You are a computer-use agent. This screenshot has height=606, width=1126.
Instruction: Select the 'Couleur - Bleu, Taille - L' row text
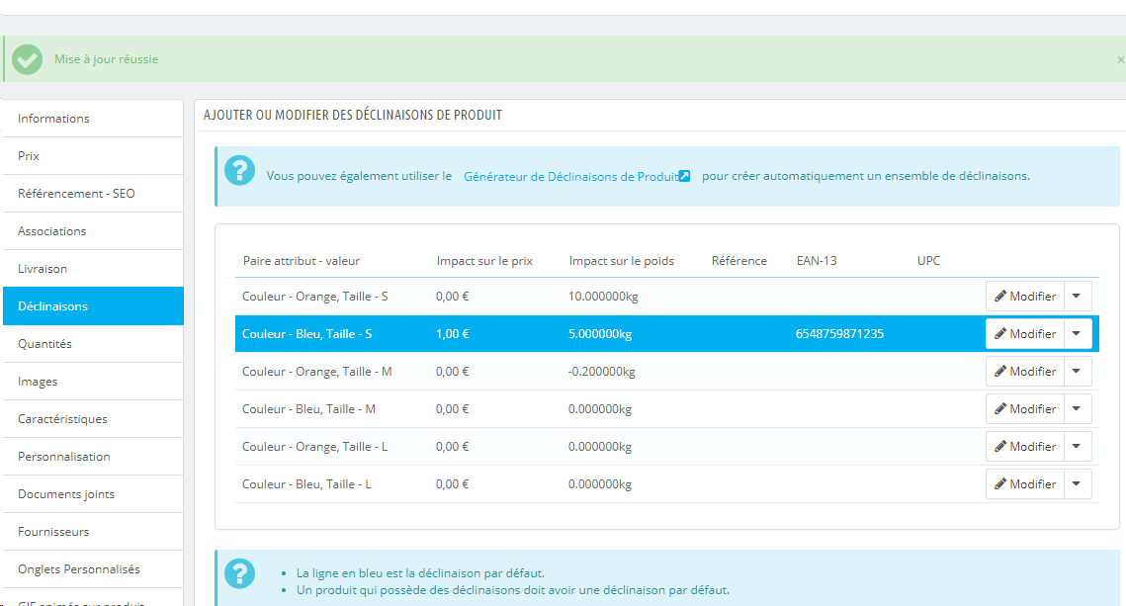coord(306,484)
